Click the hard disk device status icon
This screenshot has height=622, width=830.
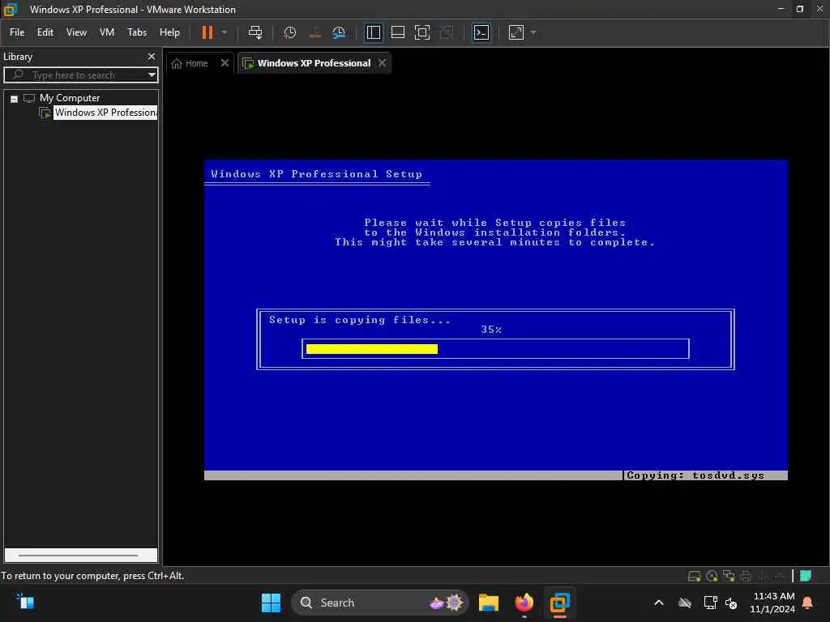(x=695, y=576)
